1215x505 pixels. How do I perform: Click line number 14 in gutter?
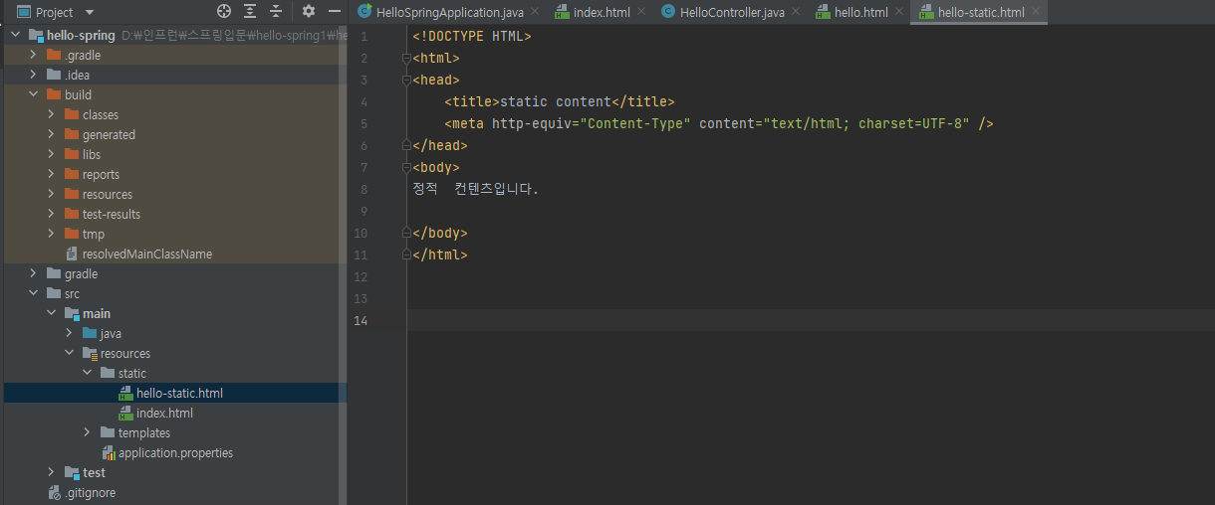point(361,320)
